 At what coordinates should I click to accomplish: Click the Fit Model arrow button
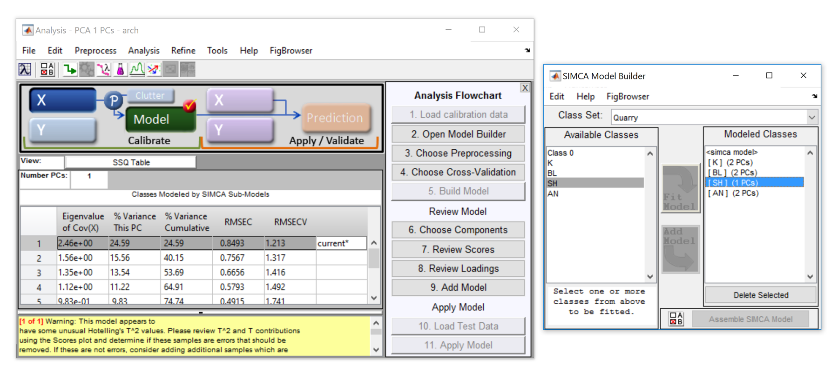[x=680, y=188]
